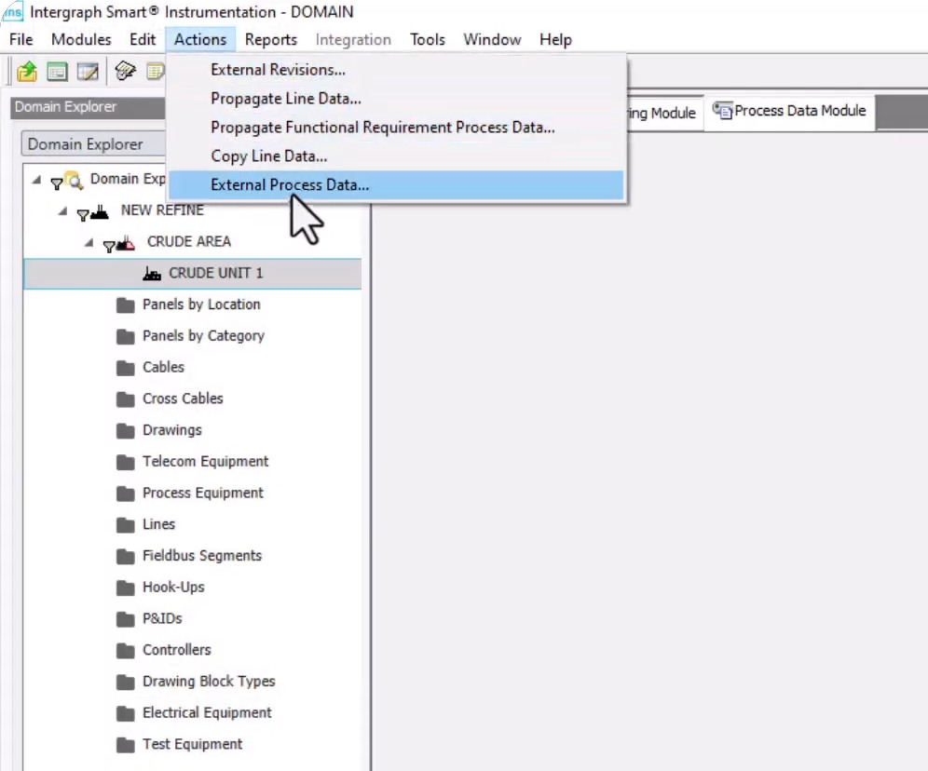Click the Lines folder icon
The image size is (928, 771).
pos(126,524)
